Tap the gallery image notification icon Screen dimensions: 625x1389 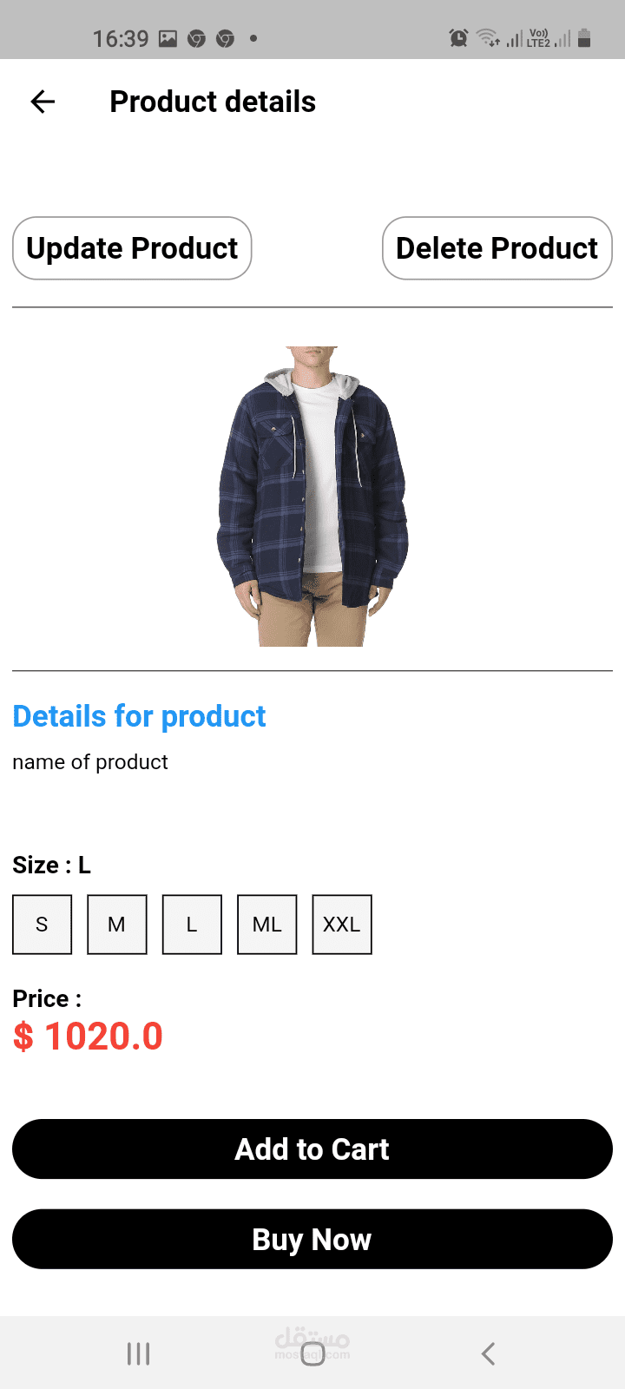(x=168, y=38)
